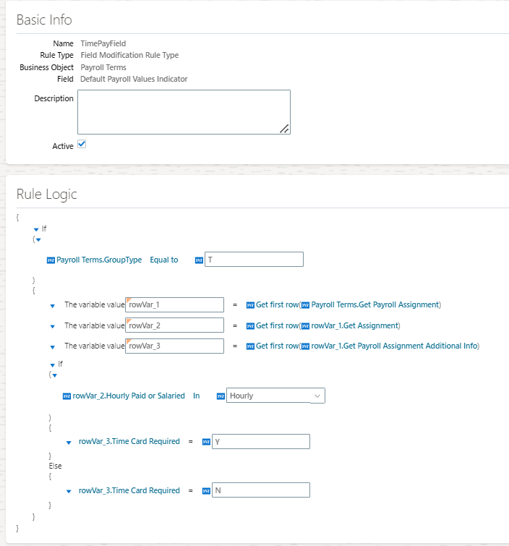Click xyz icon before rowVar_1.Get Assignment
Viewport: 509px width, 546px height.
305,326
